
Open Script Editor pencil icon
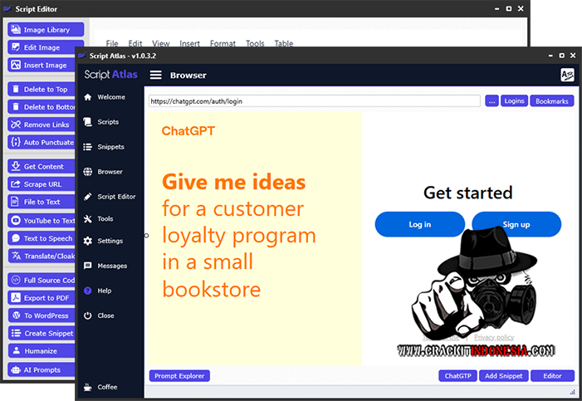click(88, 197)
